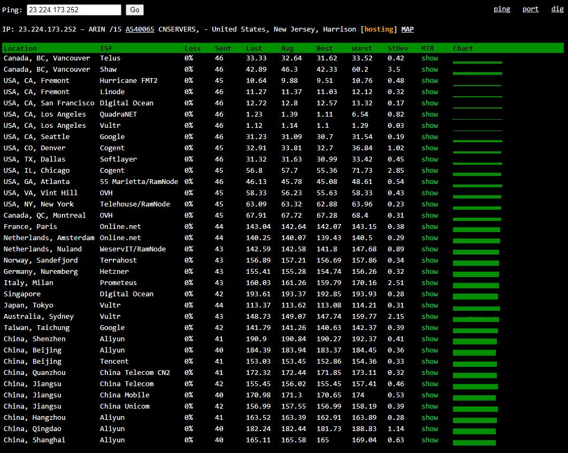Show MTR for Vancouver Telus row
Viewport: 568px width, 453px height.
(x=429, y=58)
